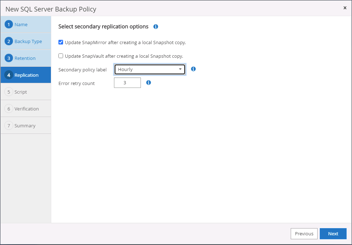The height and width of the screenshot is (245, 352).
Task: Click step 5 number circle icon
Action: point(9,92)
